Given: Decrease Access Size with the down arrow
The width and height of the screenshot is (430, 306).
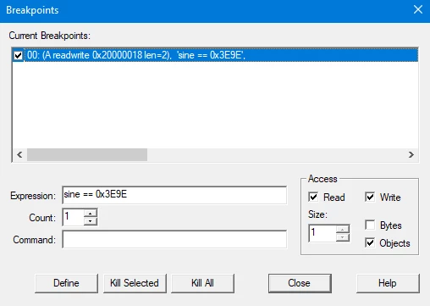Looking at the screenshot, I should (343, 237).
